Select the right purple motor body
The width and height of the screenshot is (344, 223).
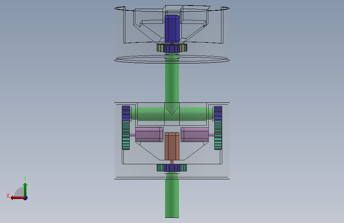pyautogui.click(x=195, y=135)
